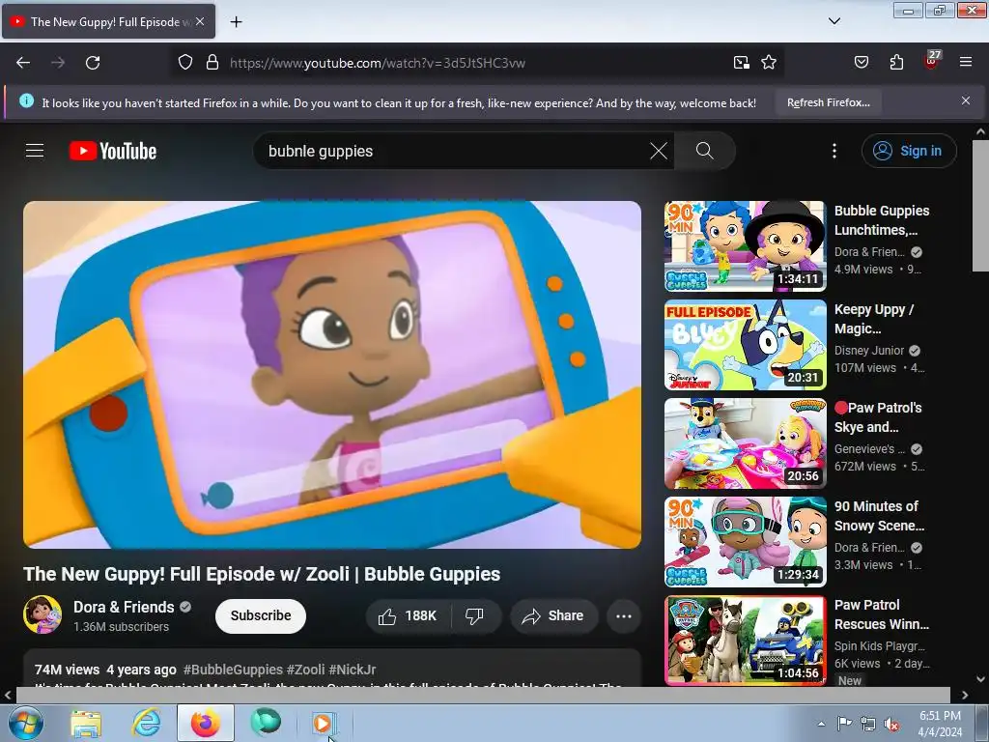
Task: Click the YouTube search magnifier button
Action: click(704, 150)
